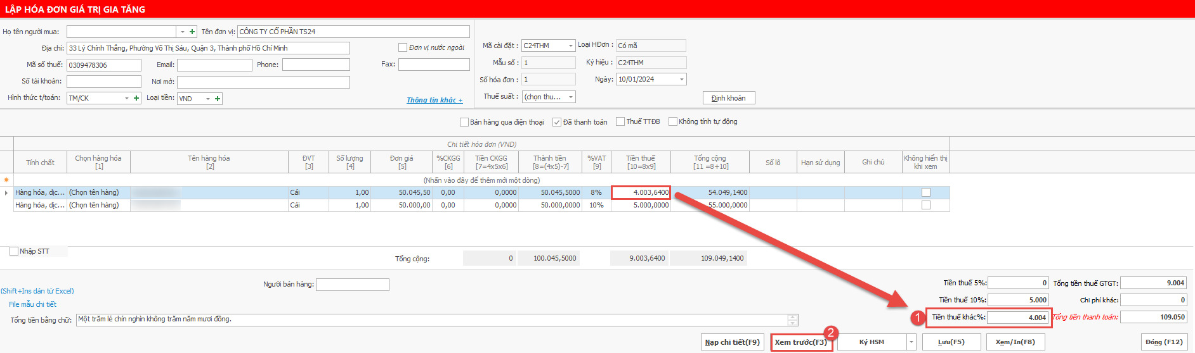Click green plus beside Hình thức t/toán
Viewport: 1195px width, 353px height.
click(136, 99)
